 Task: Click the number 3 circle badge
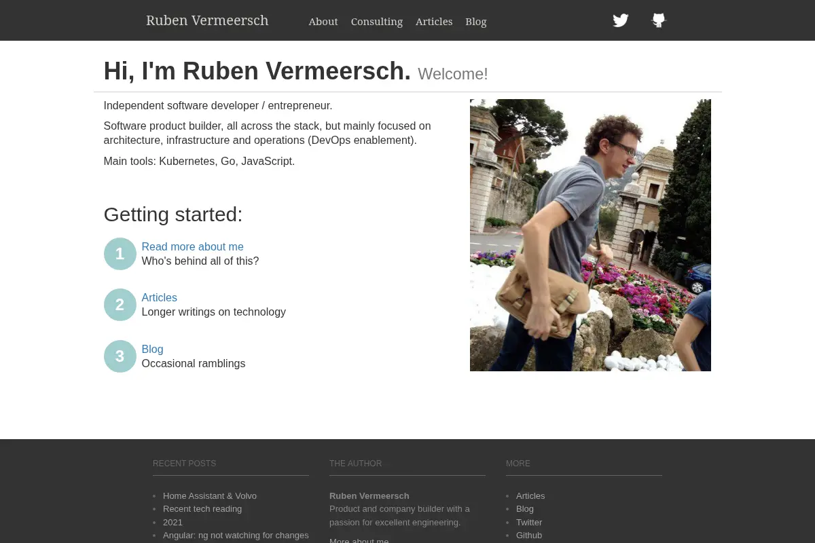click(120, 356)
